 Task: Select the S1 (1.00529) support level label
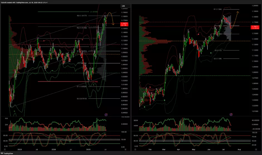pyautogui.click(x=82, y=87)
